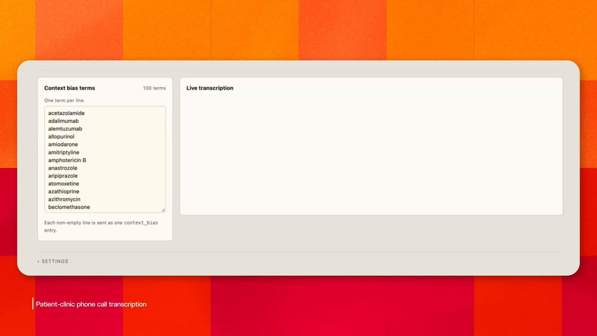Image resolution: width=597 pixels, height=336 pixels.
Task: Click the 'aripiprazole' term line
Action: pos(63,176)
